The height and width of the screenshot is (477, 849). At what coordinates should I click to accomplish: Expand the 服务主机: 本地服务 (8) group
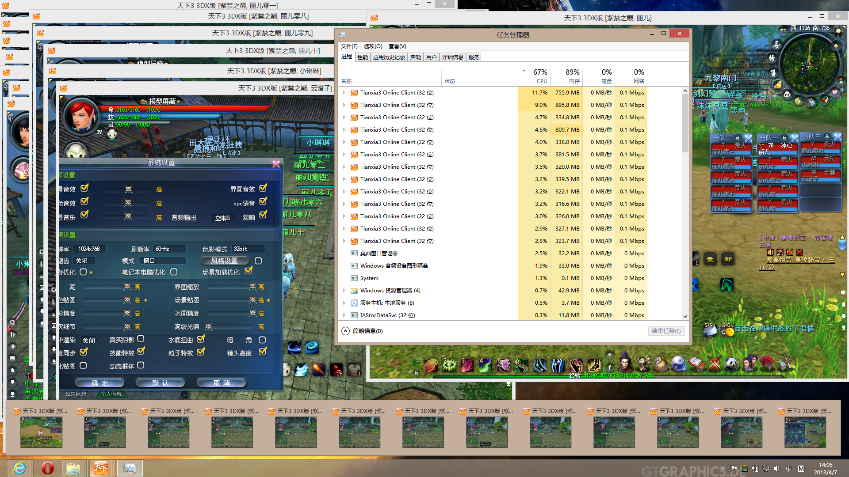344,303
